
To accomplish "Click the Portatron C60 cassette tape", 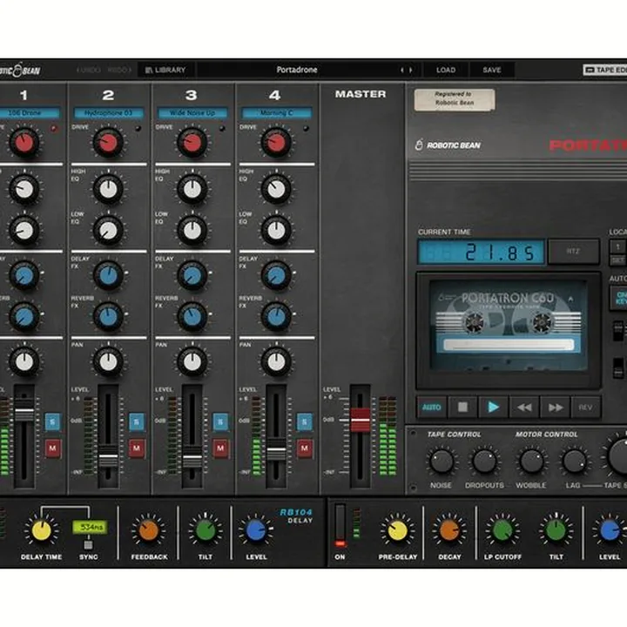I will [x=509, y=325].
